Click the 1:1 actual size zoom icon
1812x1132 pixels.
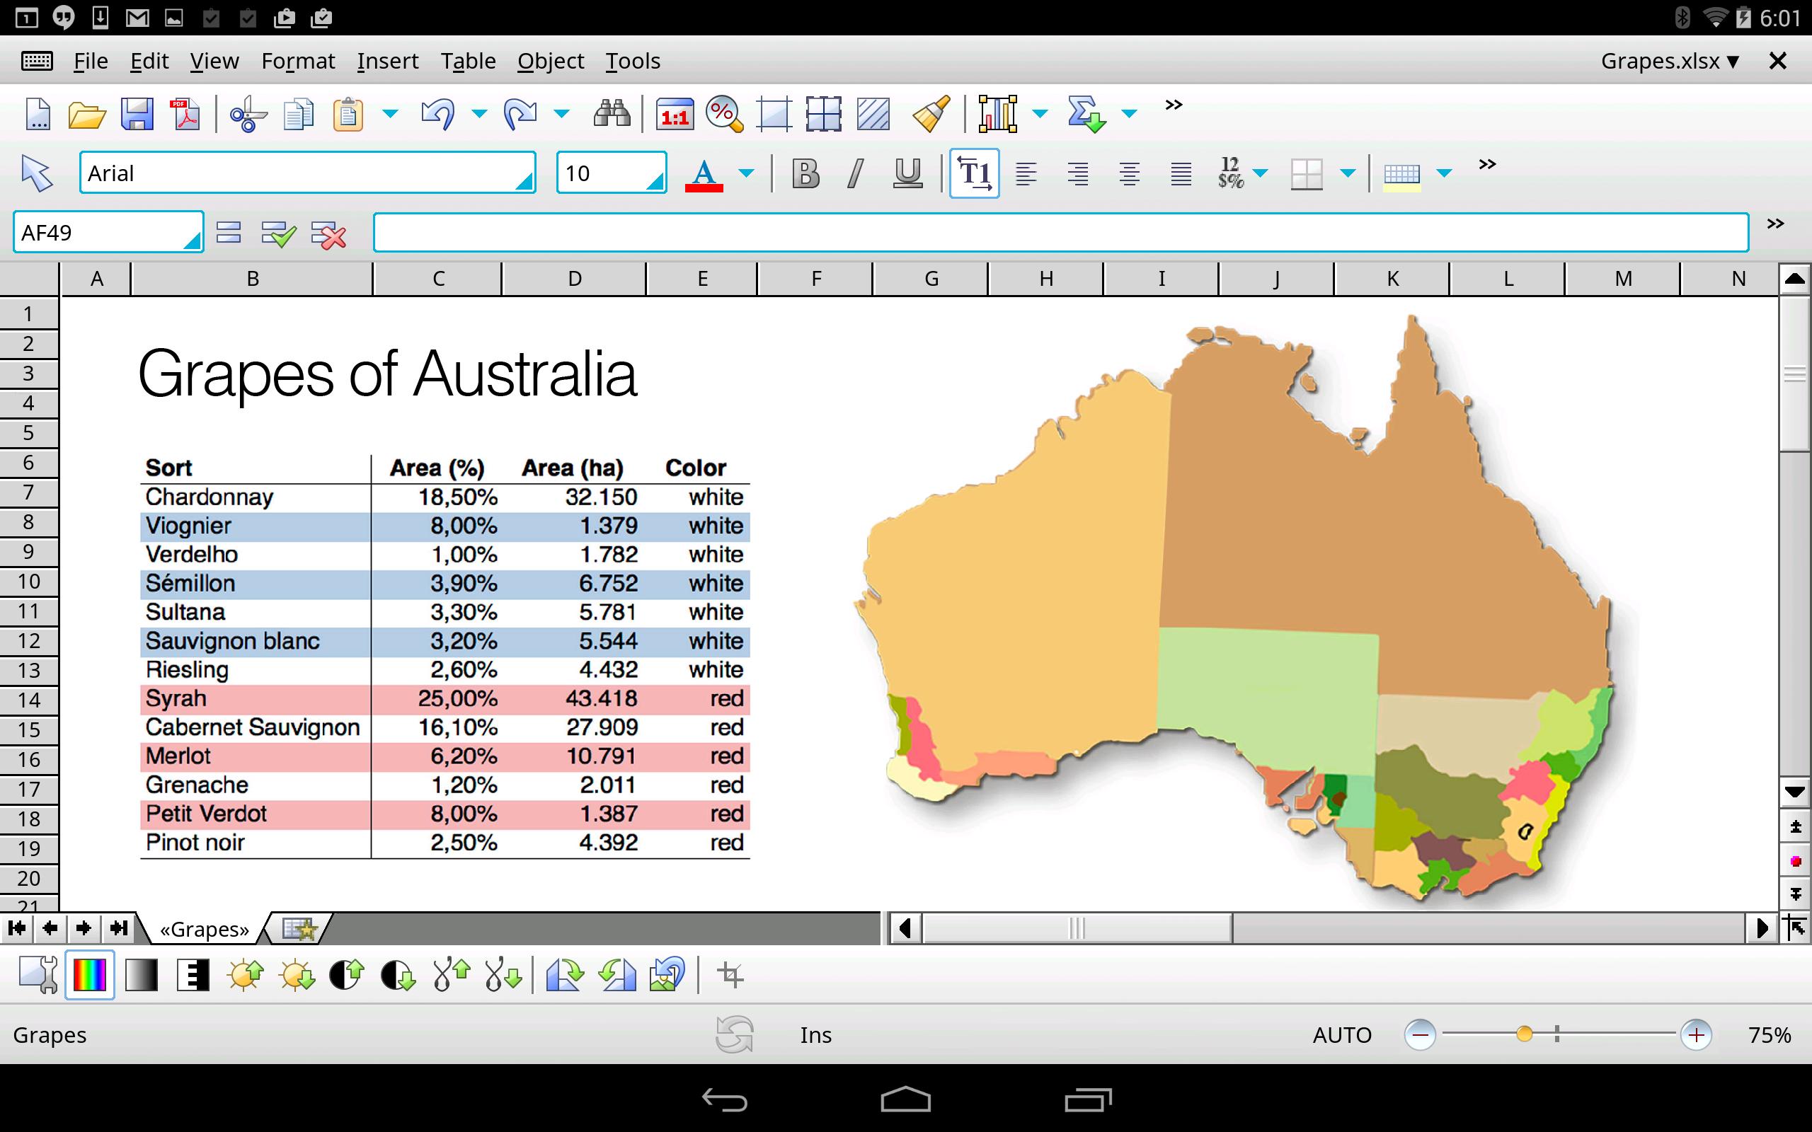tap(674, 115)
